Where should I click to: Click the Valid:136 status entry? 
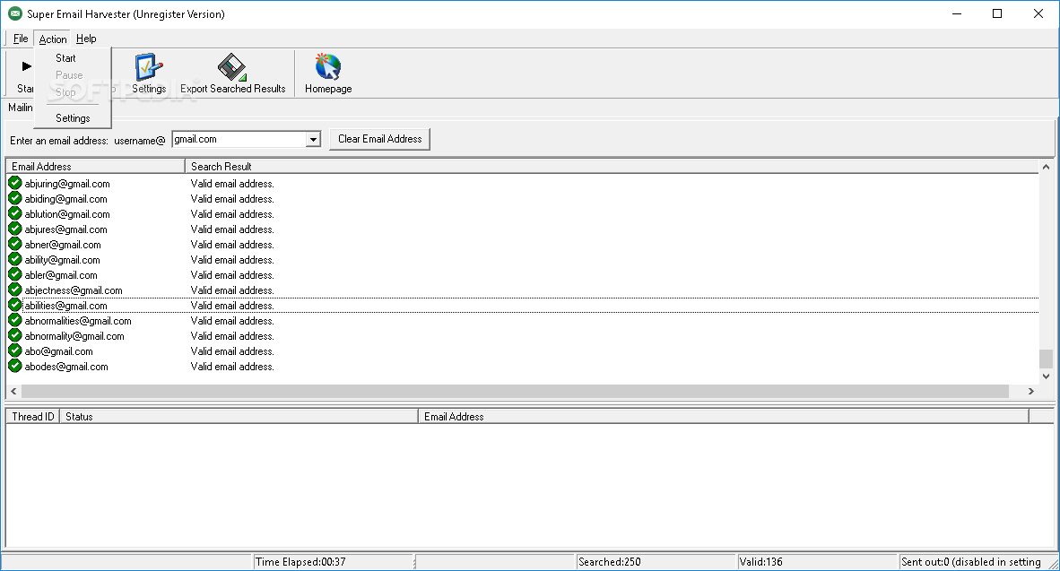pyautogui.click(x=817, y=561)
